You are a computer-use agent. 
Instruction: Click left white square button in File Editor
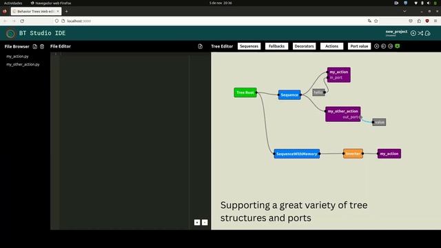[x=197, y=223]
